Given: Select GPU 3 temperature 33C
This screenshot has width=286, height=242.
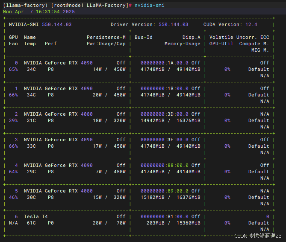Looking at the screenshot, I should [31, 146].
